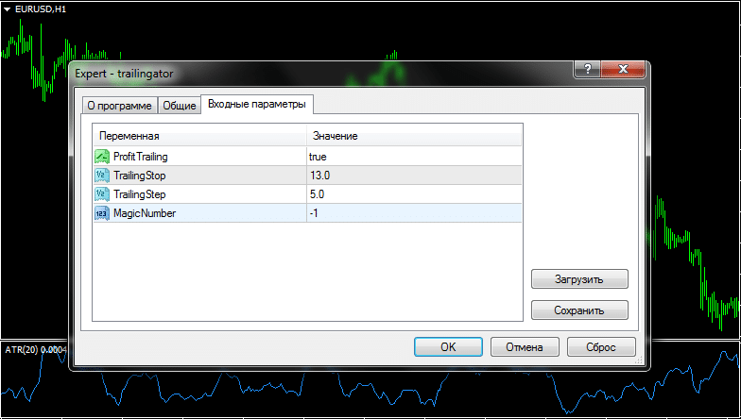
Task: Confirm settings with the OK button
Action: (x=448, y=347)
